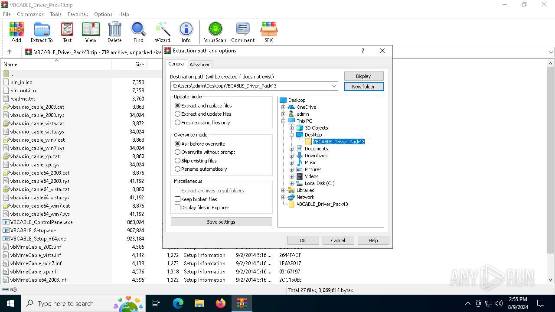555x312 pixels.
Task: Switch to the Advanced tab
Action: coord(200,64)
